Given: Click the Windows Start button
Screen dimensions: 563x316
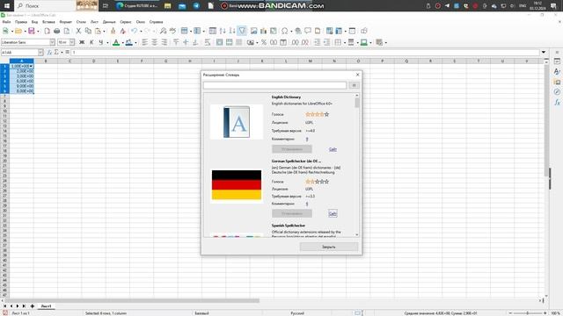Looking at the screenshot, I should pos(7,6).
